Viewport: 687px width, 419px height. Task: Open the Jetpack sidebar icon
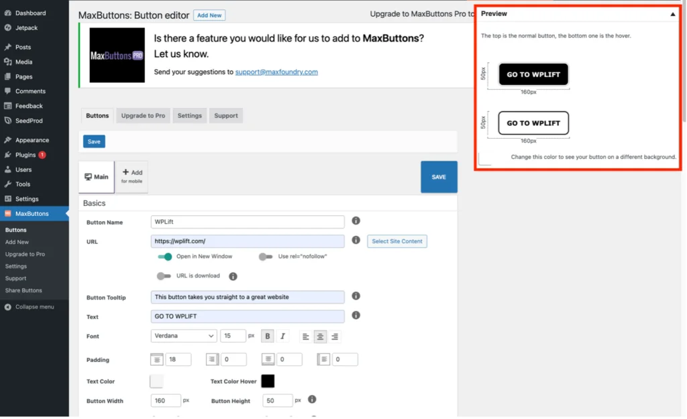coord(8,27)
